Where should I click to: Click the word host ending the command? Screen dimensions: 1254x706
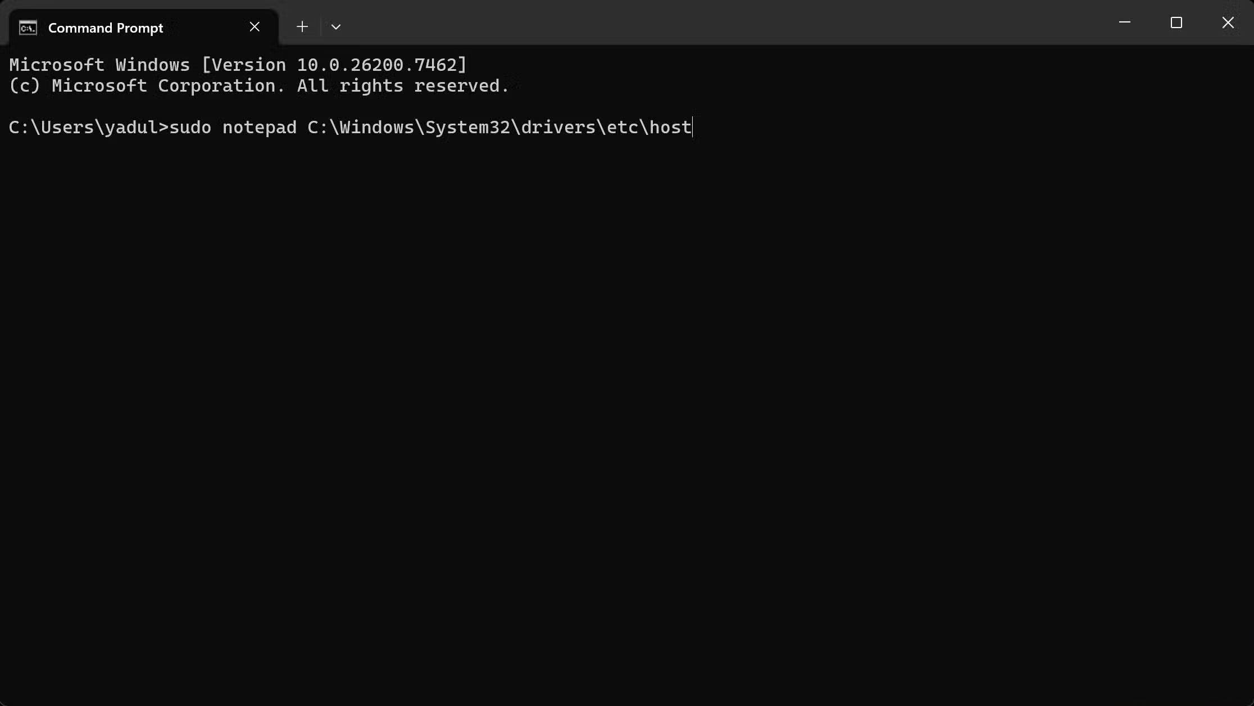pos(670,128)
